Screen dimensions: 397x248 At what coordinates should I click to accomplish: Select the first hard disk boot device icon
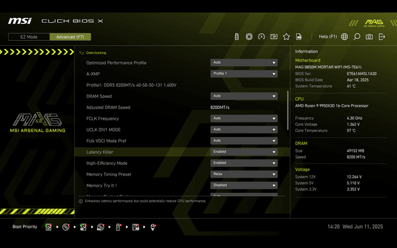pyautogui.click(x=48, y=227)
